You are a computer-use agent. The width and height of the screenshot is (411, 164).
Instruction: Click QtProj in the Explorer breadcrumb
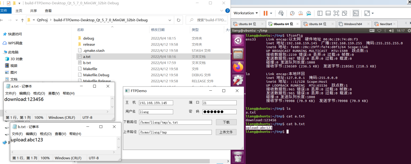pos(42,20)
